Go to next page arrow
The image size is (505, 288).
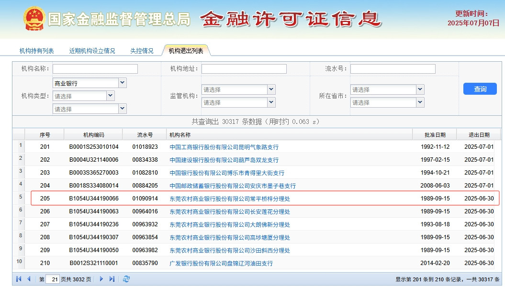pyautogui.click(x=101, y=279)
